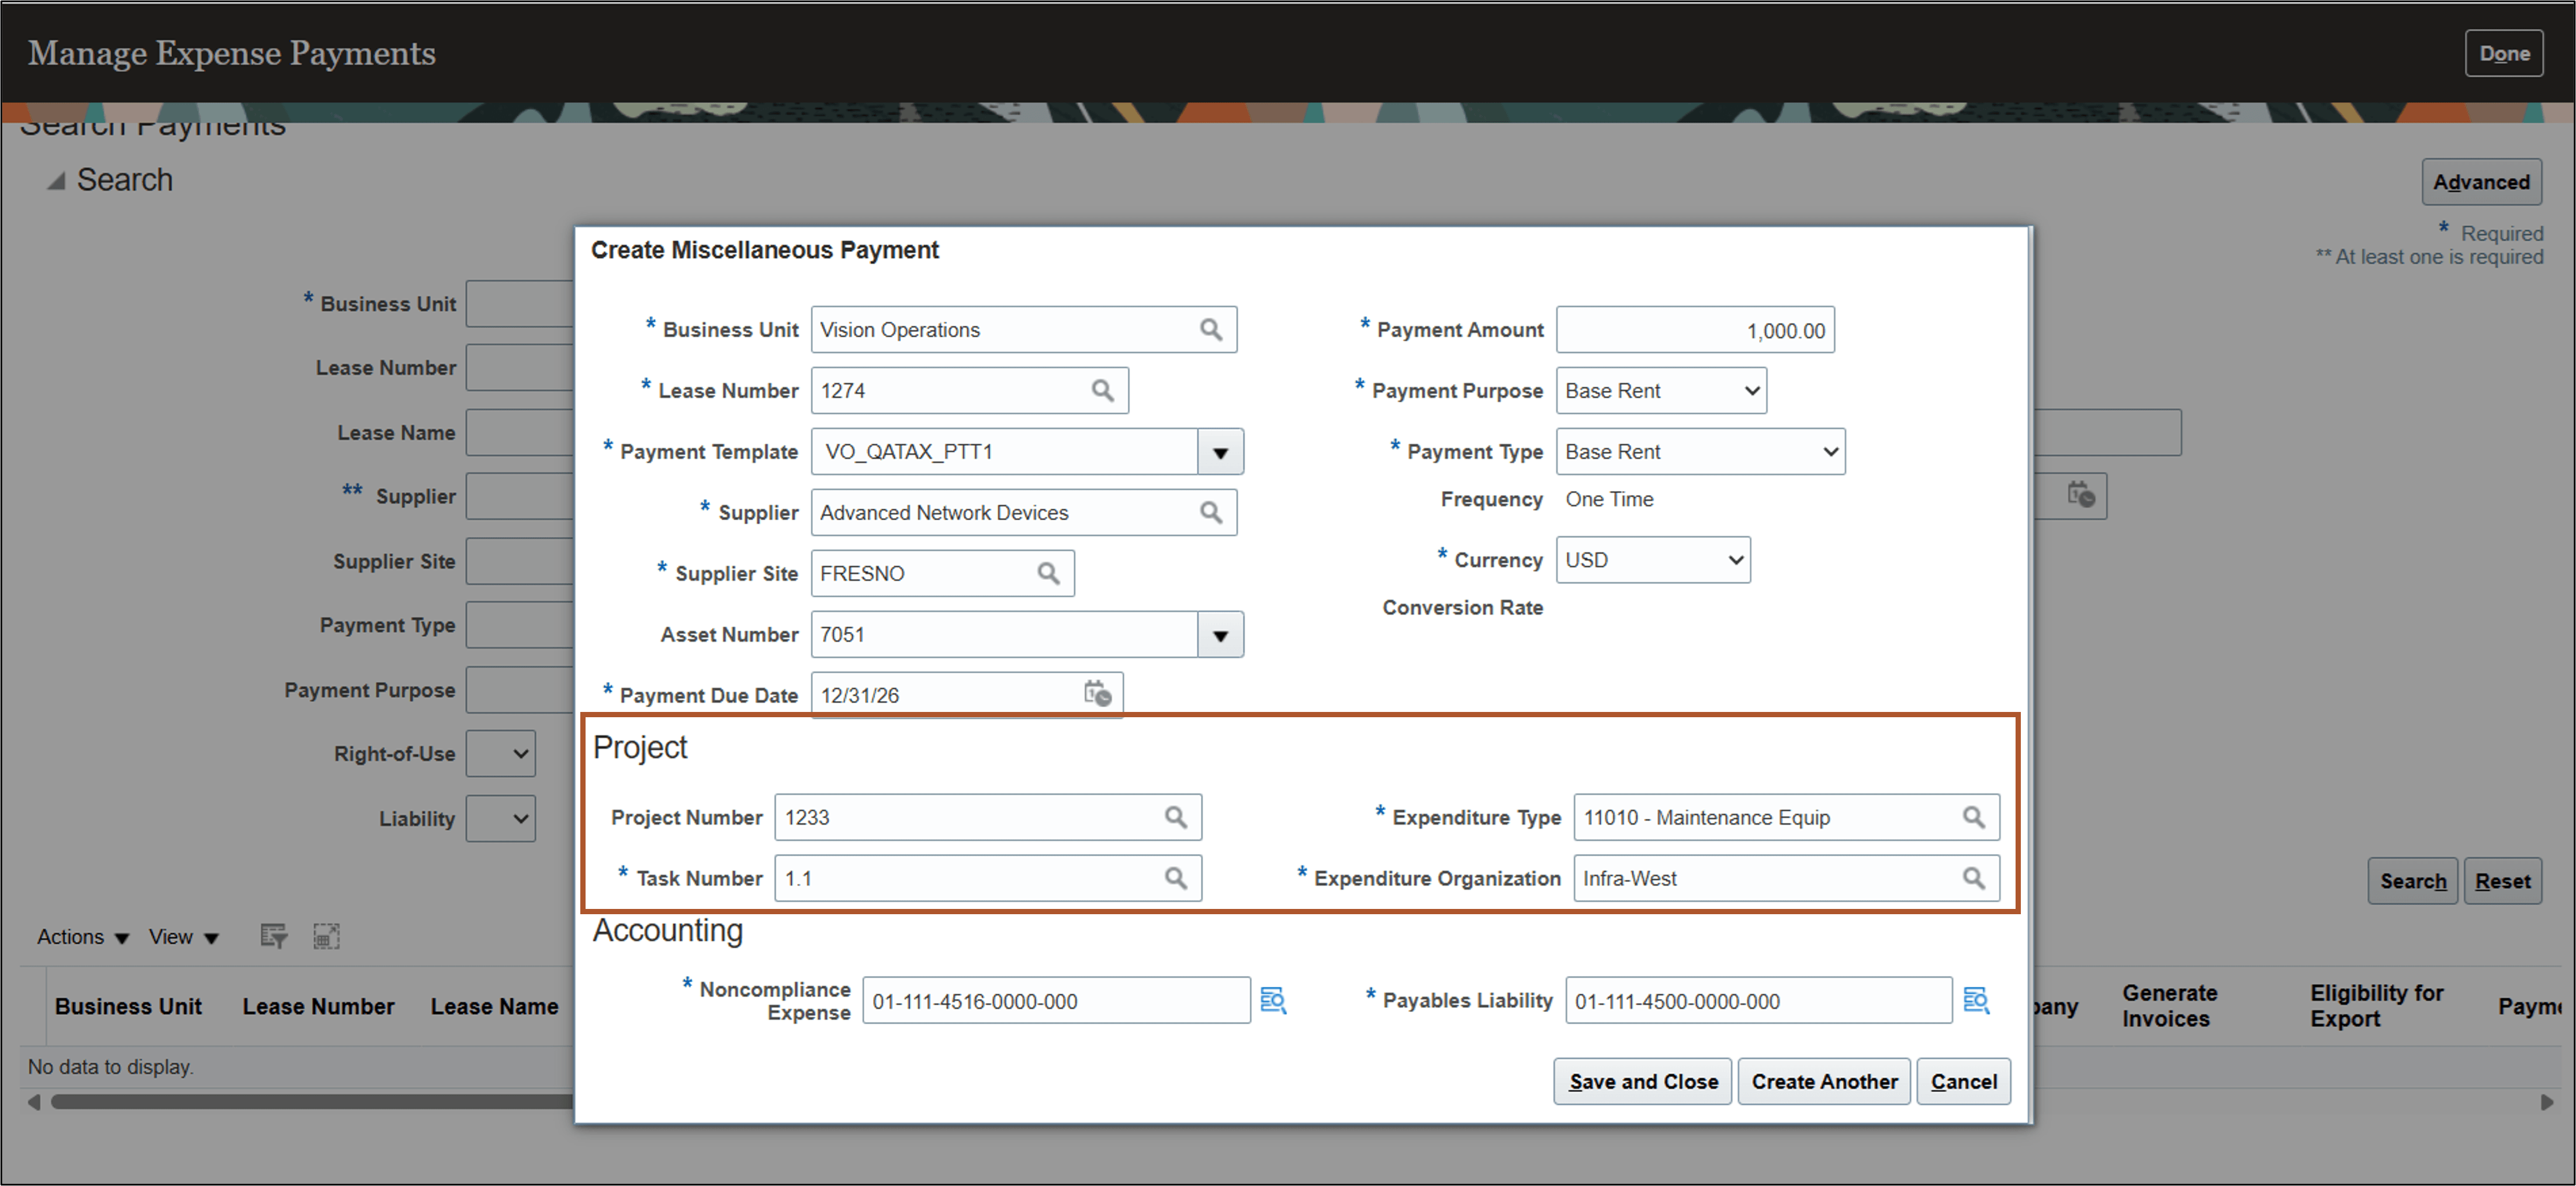
Task: Open the View menu
Action: 183,936
